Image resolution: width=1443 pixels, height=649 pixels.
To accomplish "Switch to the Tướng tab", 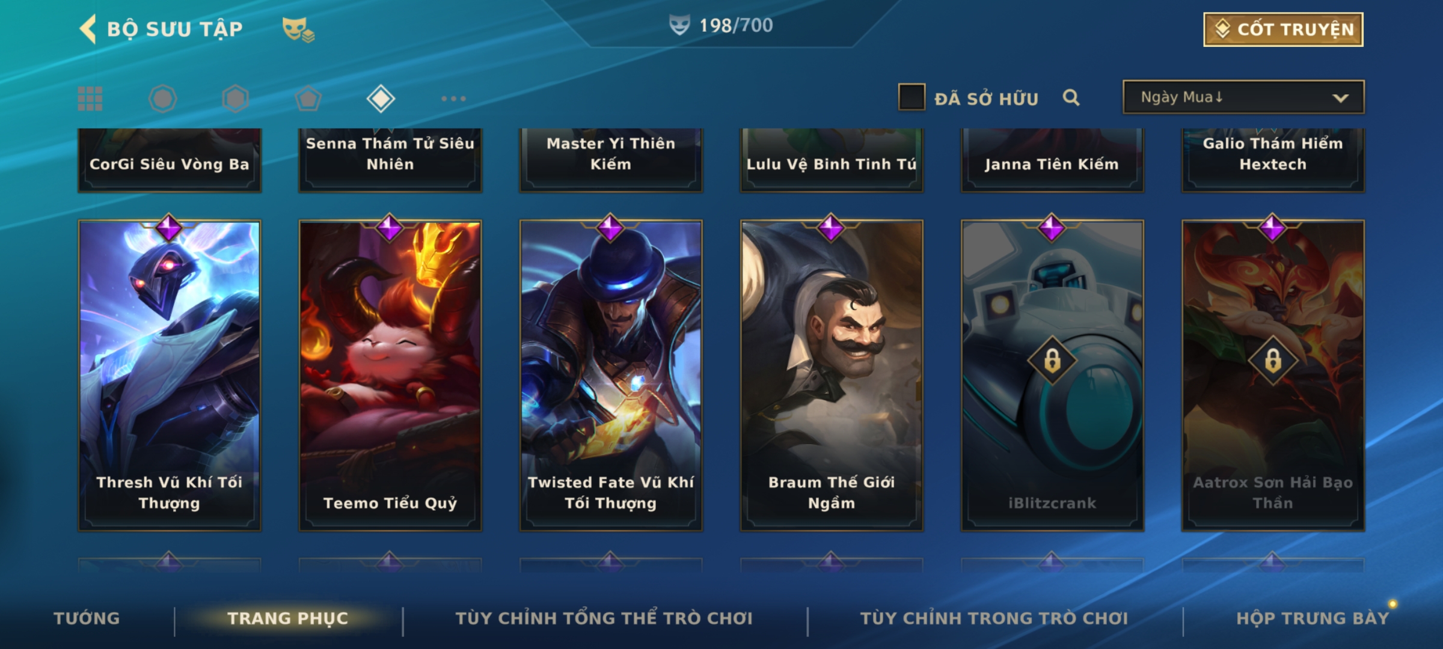I will (x=87, y=618).
